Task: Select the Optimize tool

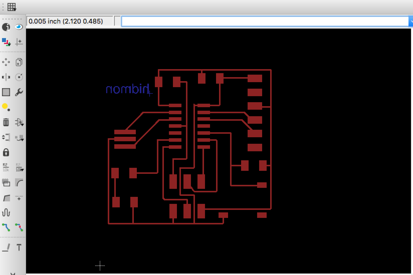Action: click(19, 198)
